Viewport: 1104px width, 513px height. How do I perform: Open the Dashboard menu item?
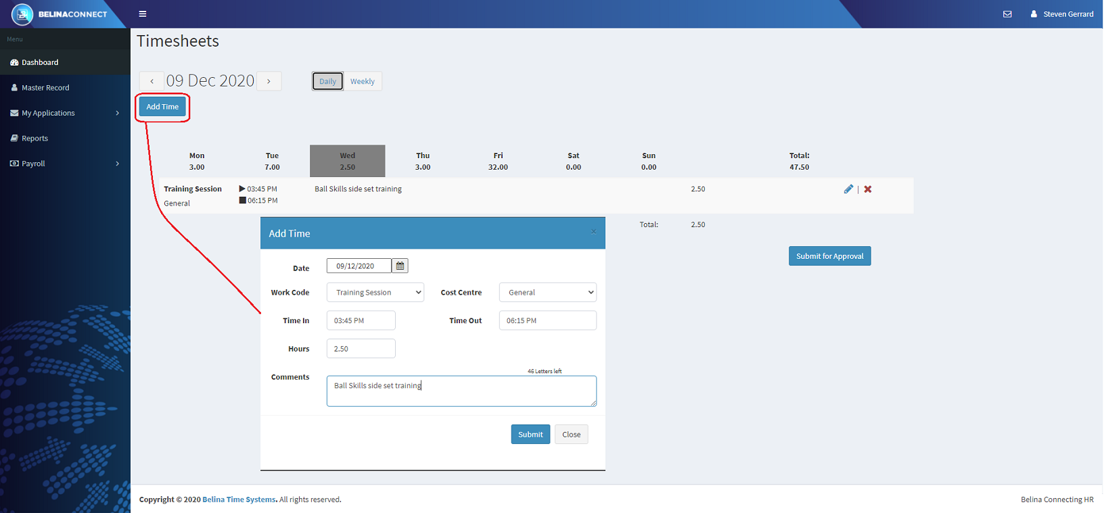click(65, 62)
